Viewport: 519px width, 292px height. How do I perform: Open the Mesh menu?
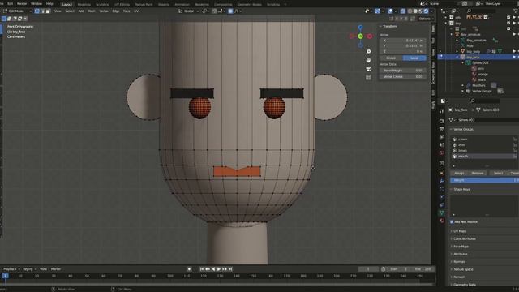pos(92,11)
